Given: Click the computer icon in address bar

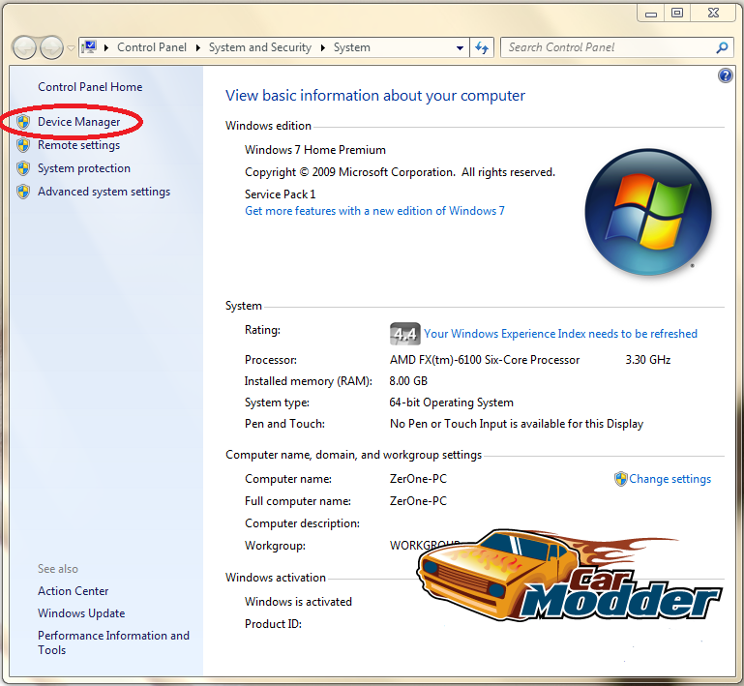Looking at the screenshot, I should (x=89, y=47).
